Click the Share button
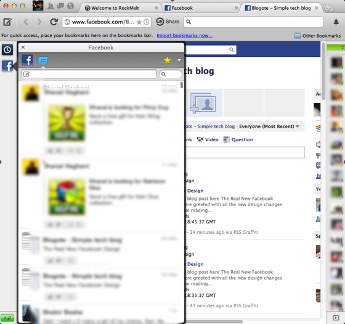The height and width of the screenshot is (324, 345). coord(168,22)
